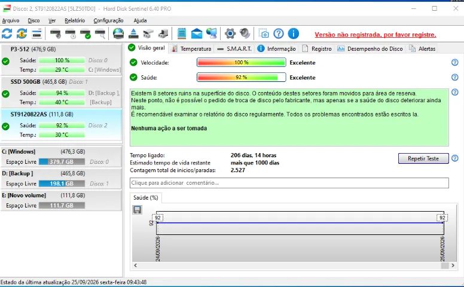The height and width of the screenshot is (287, 464).
Task: Open the Arquivo menu
Action: pyautogui.click(x=11, y=20)
